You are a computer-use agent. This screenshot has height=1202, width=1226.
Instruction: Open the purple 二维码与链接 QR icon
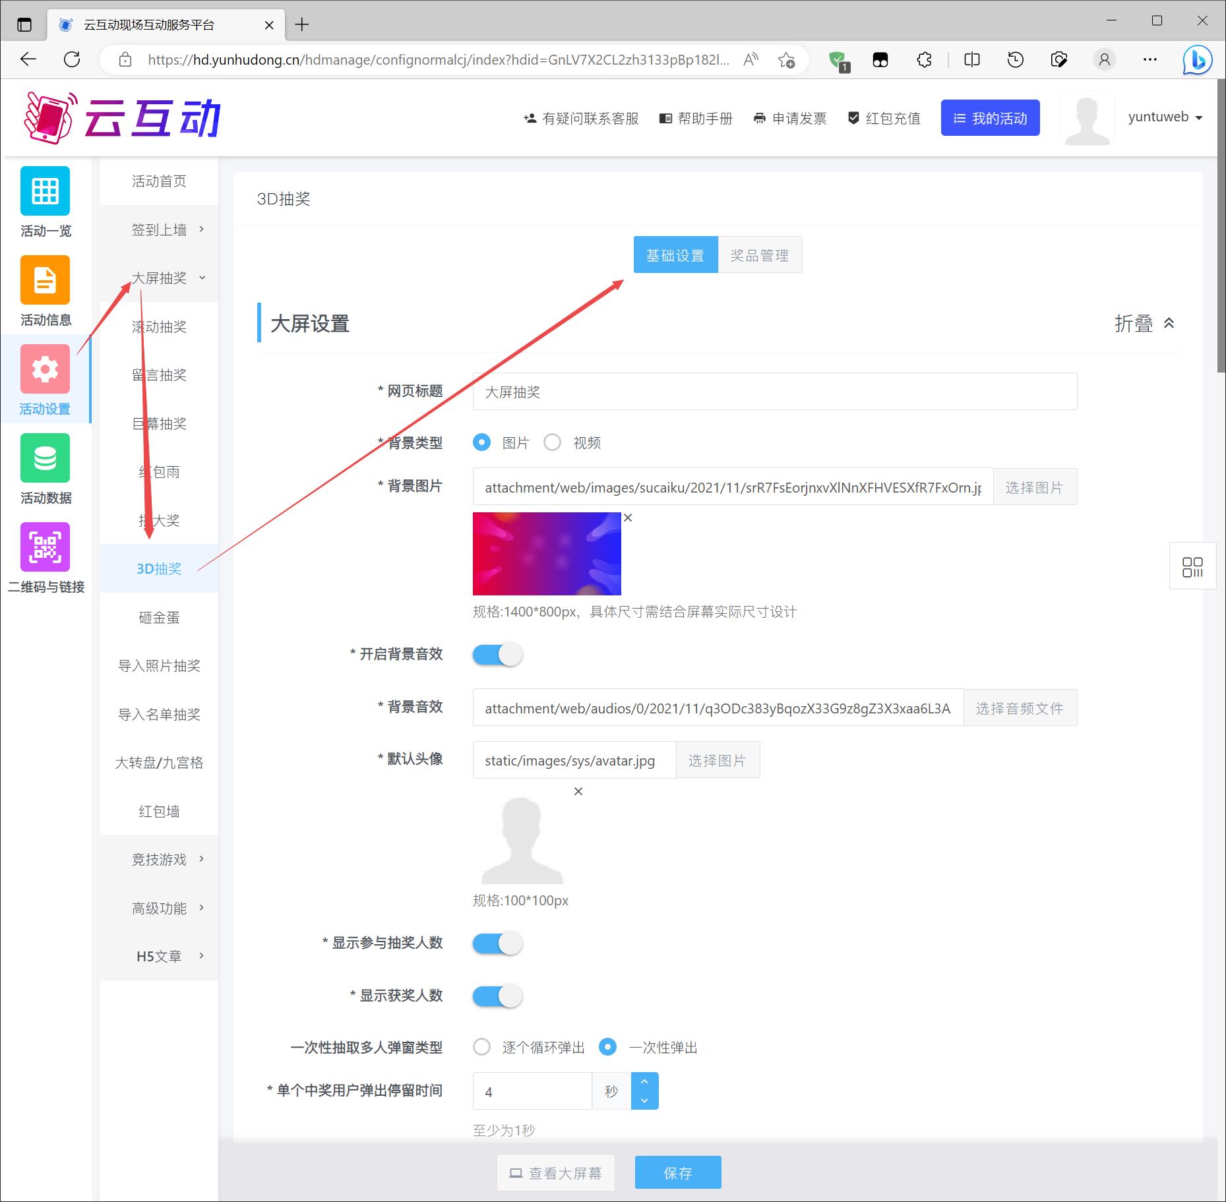[45, 547]
